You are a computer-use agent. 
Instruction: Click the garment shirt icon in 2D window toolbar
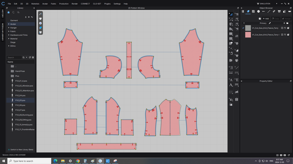[x=40, y=19]
